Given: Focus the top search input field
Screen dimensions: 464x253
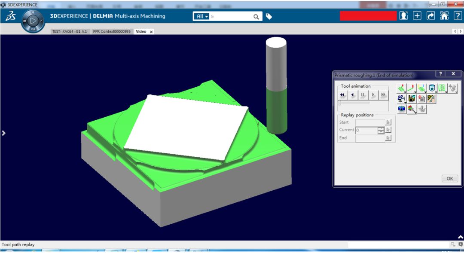Looking at the screenshot, I should click(x=231, y=17).
